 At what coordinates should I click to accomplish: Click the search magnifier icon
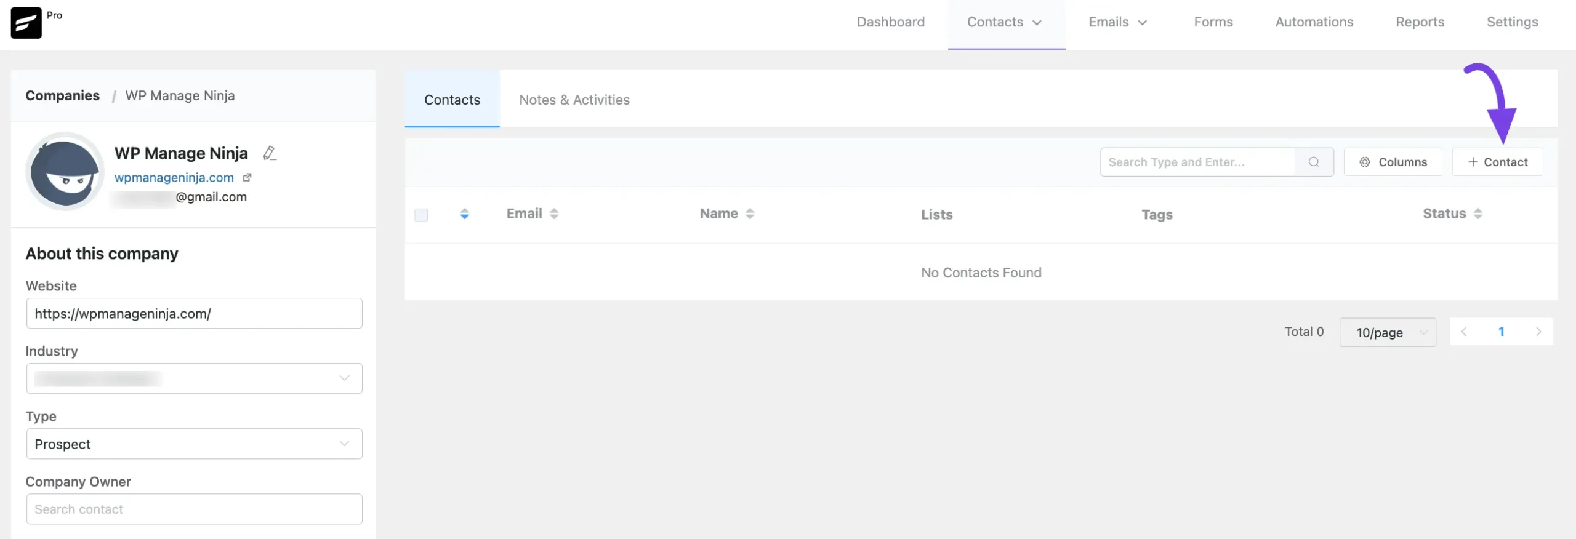click(x=1314, y=162)
